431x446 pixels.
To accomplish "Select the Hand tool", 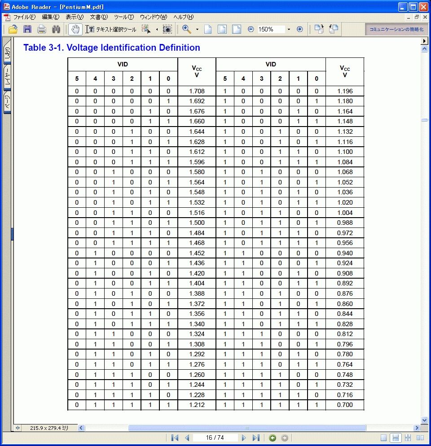I will coord(75,29).
